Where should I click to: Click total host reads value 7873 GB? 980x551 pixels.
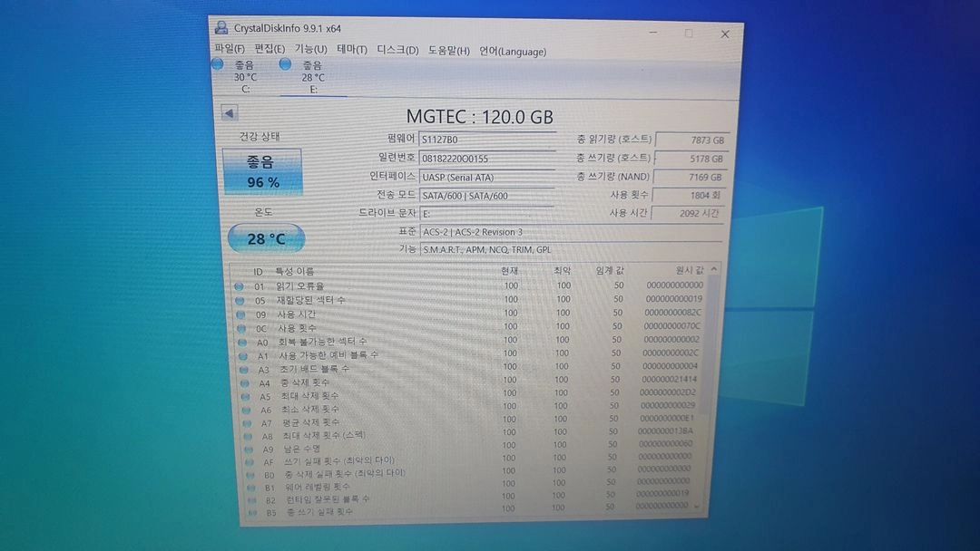(x=691, y=140)
